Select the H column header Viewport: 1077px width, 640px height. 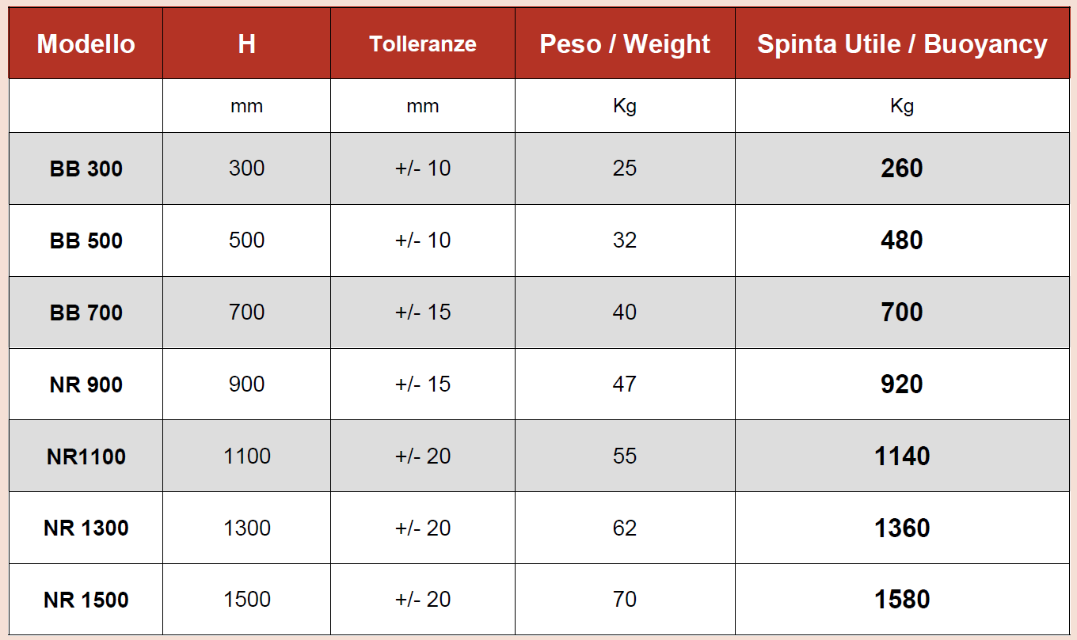coord(246,44)
